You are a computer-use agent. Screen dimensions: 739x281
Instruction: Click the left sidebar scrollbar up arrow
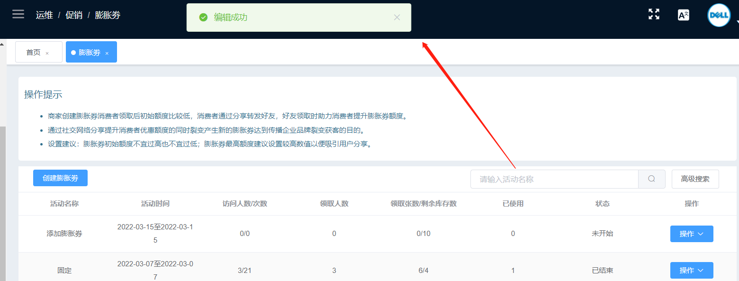click(x=2, y=44)
